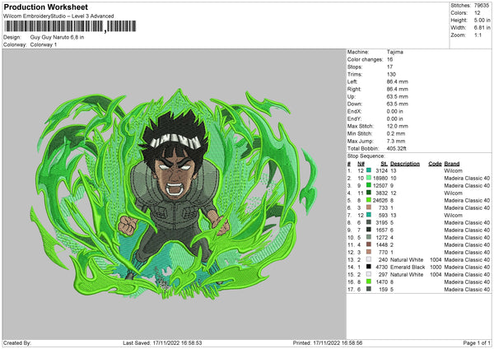The width and height of the screenshot is (494, 349).
Task: Click stitch count 4730
Action: click(x=381, y=268)
